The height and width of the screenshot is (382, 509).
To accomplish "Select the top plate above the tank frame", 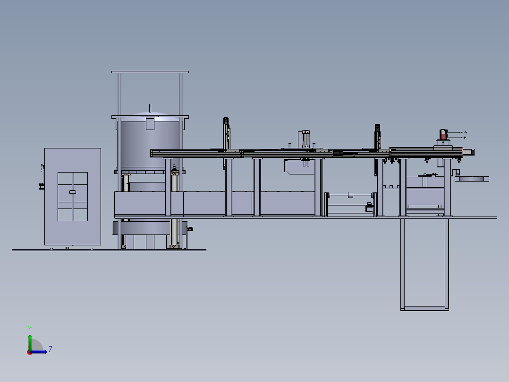I will 150,72.
